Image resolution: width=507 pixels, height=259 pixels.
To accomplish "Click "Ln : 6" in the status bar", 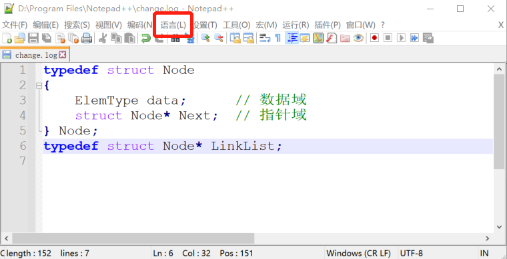I will 163,254.
